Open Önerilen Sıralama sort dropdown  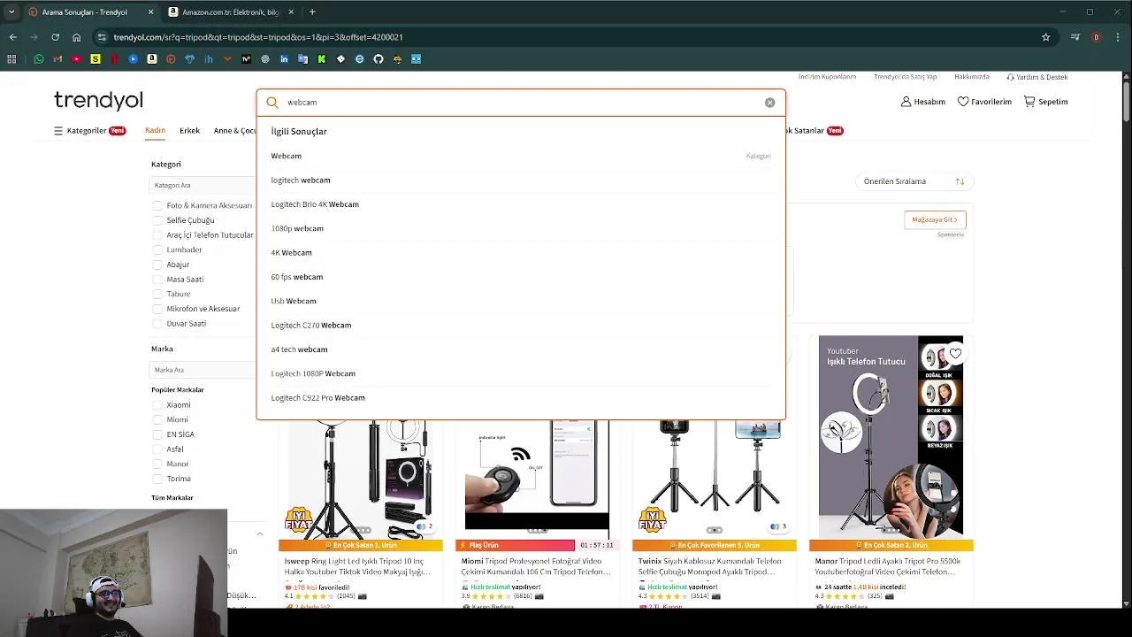tap(913, 181)
